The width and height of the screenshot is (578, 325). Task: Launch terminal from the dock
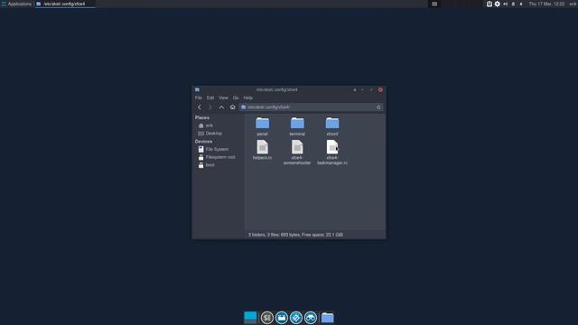(x=267, y=318)
